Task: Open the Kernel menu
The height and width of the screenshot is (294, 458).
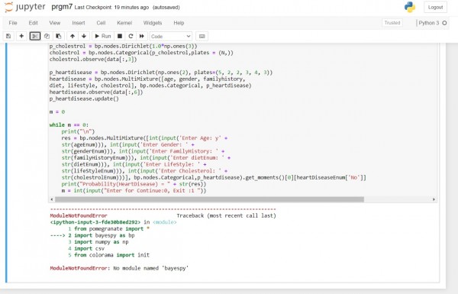Action: tap(124, 23)
